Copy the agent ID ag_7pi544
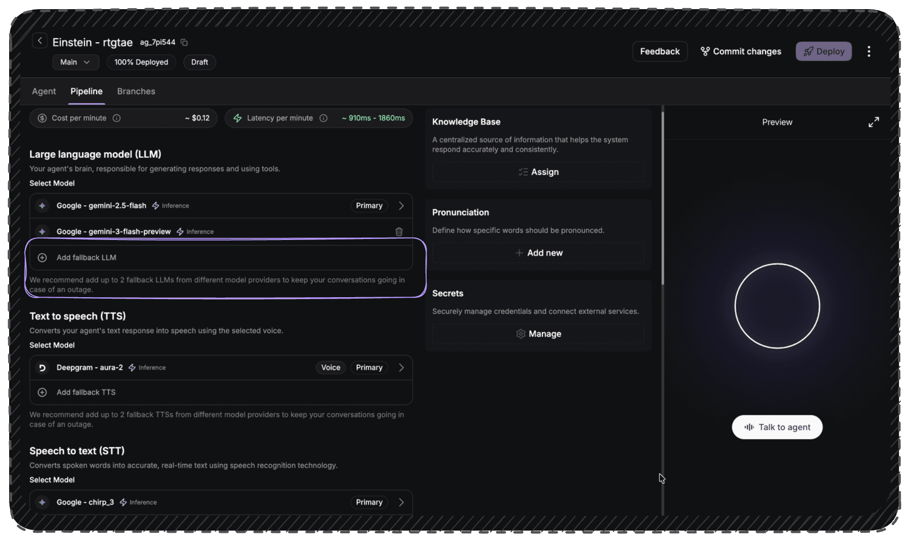This screenshot has height=541, width=909. tap(184, 42)
